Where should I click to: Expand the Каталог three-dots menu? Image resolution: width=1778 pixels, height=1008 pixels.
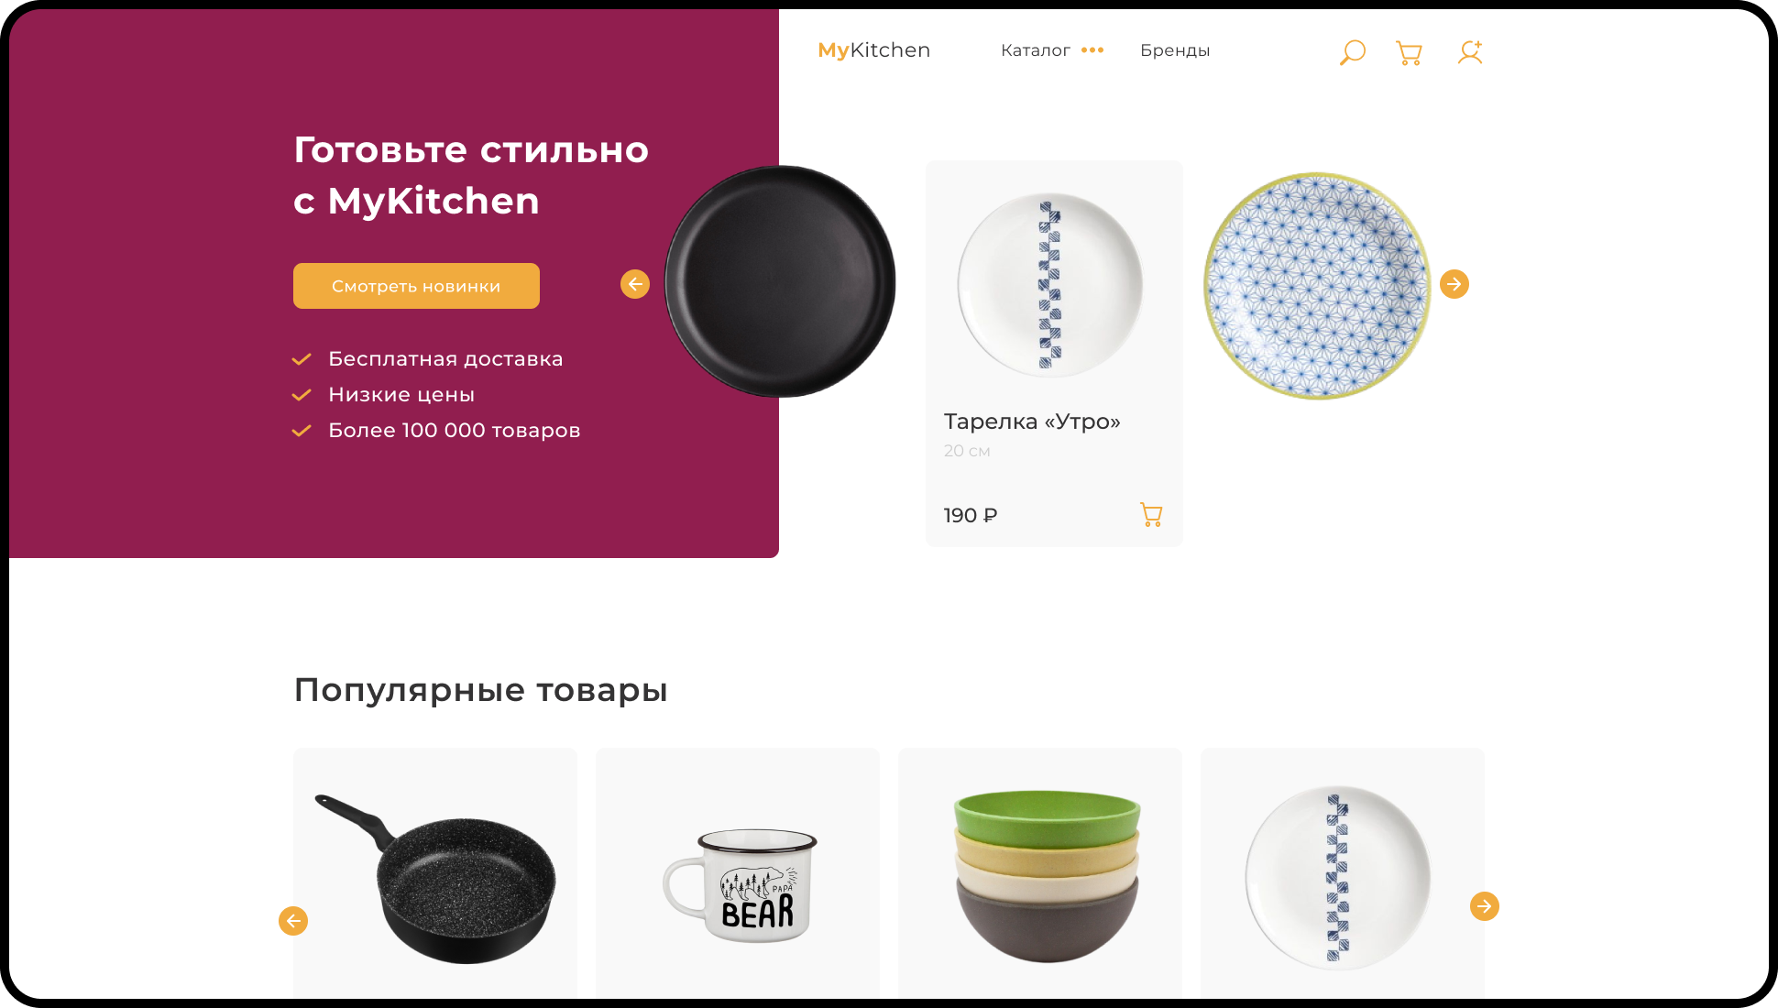(x=1092, y=50)
